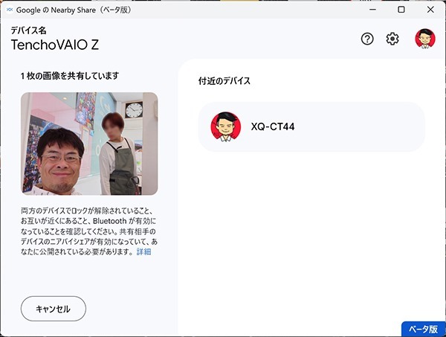The height and width of the screenshot is (337, 446).
Task: Click the XQ-CT44 device avatar
Action: 226,126
